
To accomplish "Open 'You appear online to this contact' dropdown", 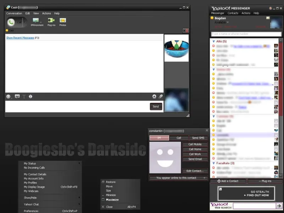I will (179, 178).
